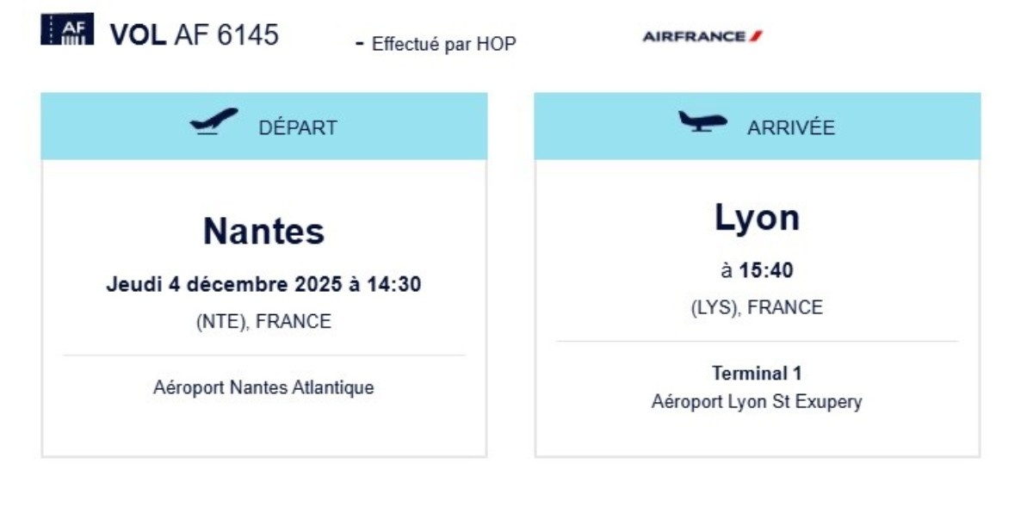Click the Lyon arrival city name
Screen dimensions: 1033x507
coord(757,219)
